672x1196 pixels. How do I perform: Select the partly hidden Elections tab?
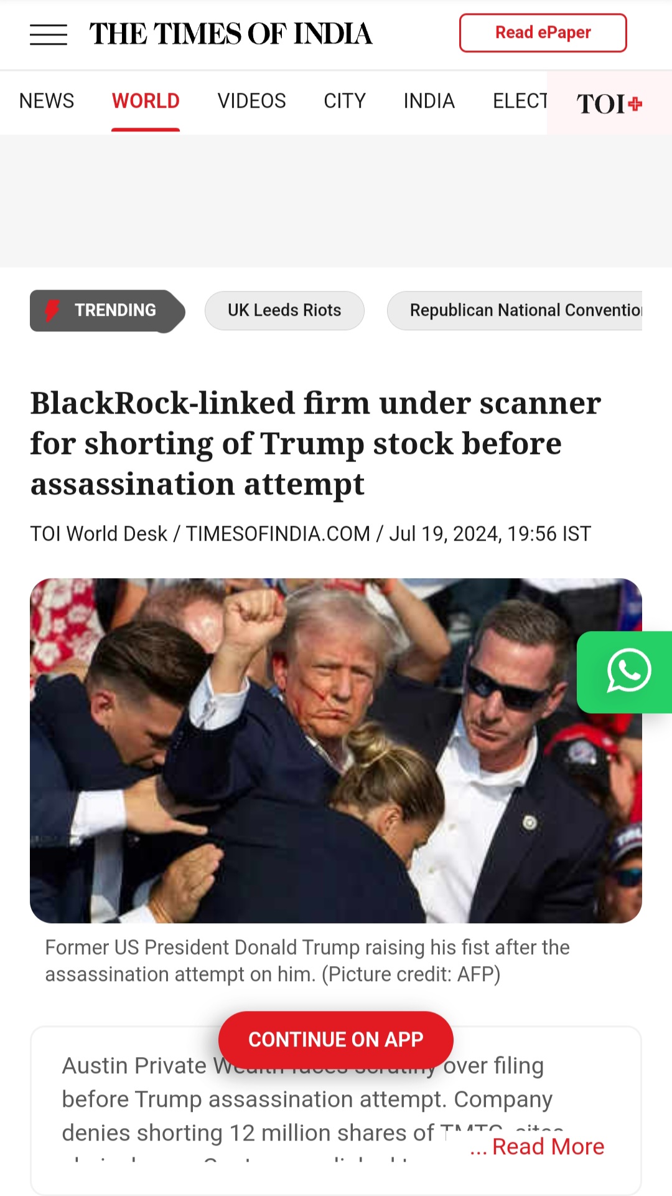pos(520,101)
